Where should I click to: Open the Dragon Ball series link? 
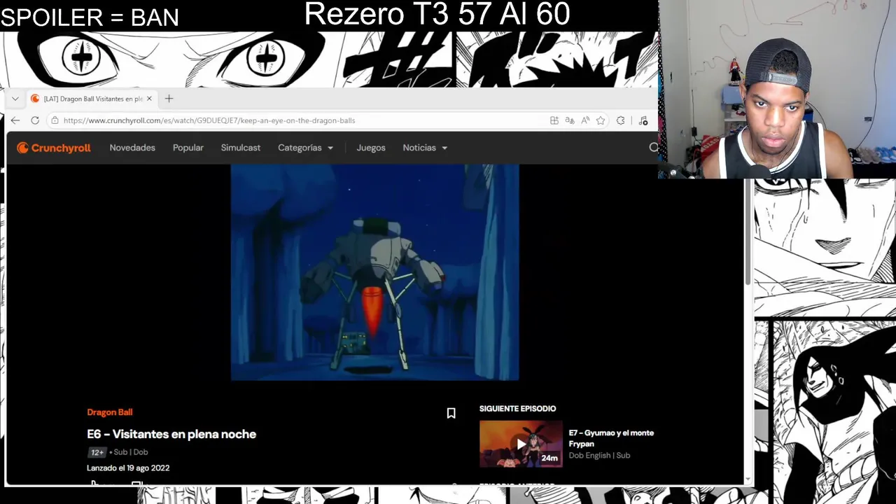110,412
